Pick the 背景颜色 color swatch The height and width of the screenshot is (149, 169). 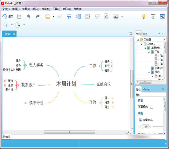point(152,107)
